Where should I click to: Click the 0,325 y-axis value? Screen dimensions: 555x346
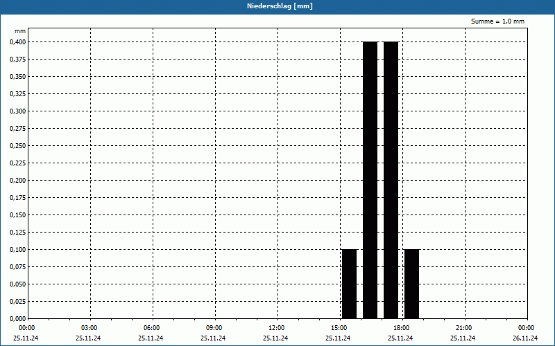(x=18, y=94)
